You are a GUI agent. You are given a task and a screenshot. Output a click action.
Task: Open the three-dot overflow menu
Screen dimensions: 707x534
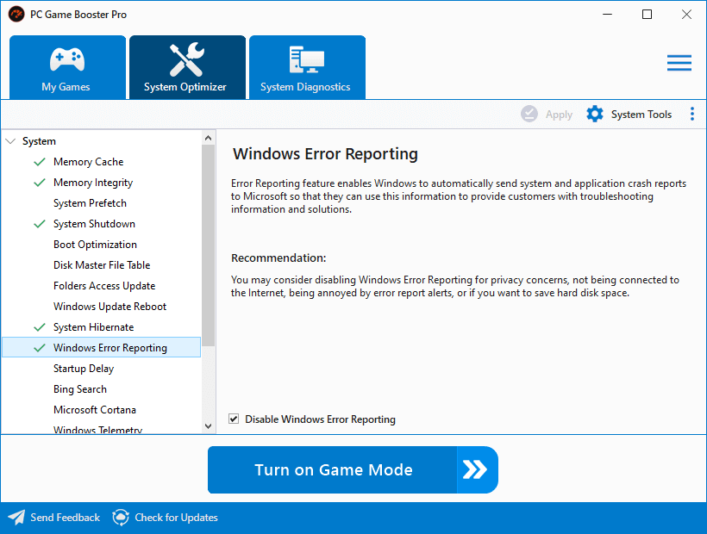pos(692,113)
